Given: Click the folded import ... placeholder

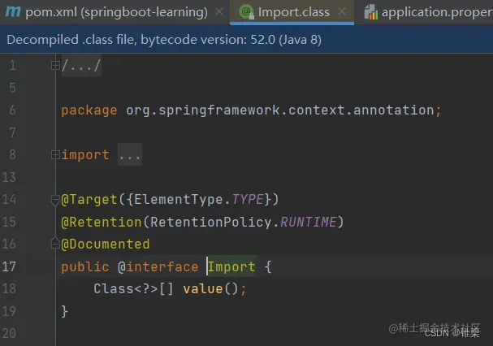Looking at the screenshot, I should [130, 155].
